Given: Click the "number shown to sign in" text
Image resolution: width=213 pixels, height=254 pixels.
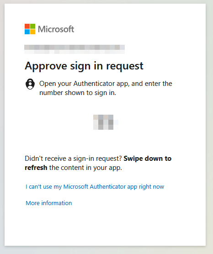Looking at the screenshot, I should point(78,93).
